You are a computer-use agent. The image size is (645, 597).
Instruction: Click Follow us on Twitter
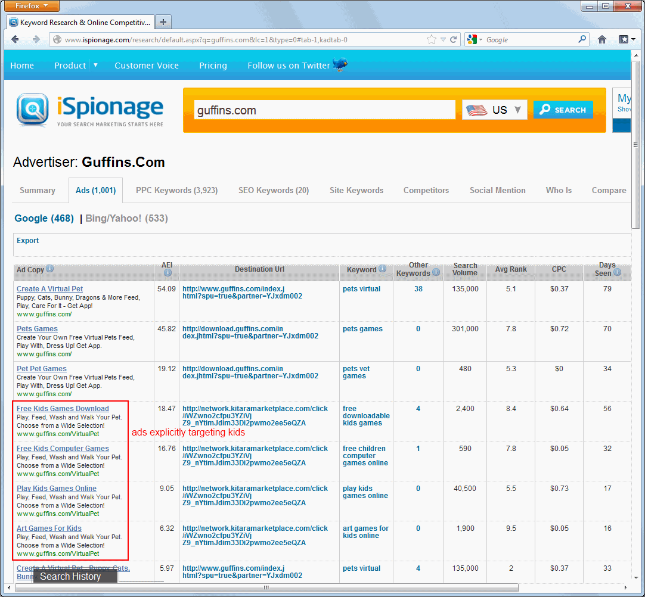(x=289, y=66)
